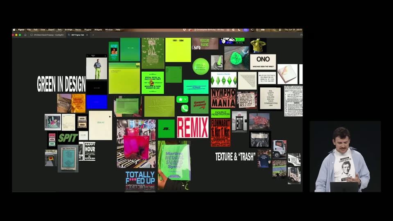Select the white truck photo at top
The height and width of the screenshot is (221, 393).
[280, 149]
